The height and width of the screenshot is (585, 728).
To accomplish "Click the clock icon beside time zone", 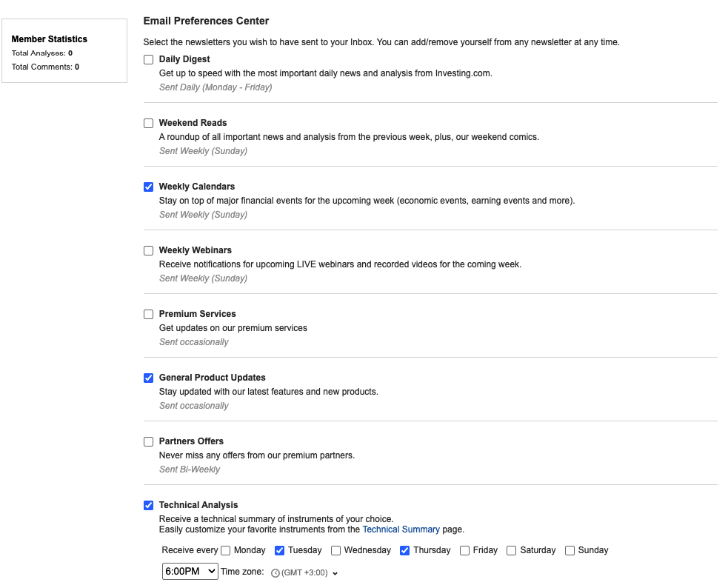I will click(275, 573).
